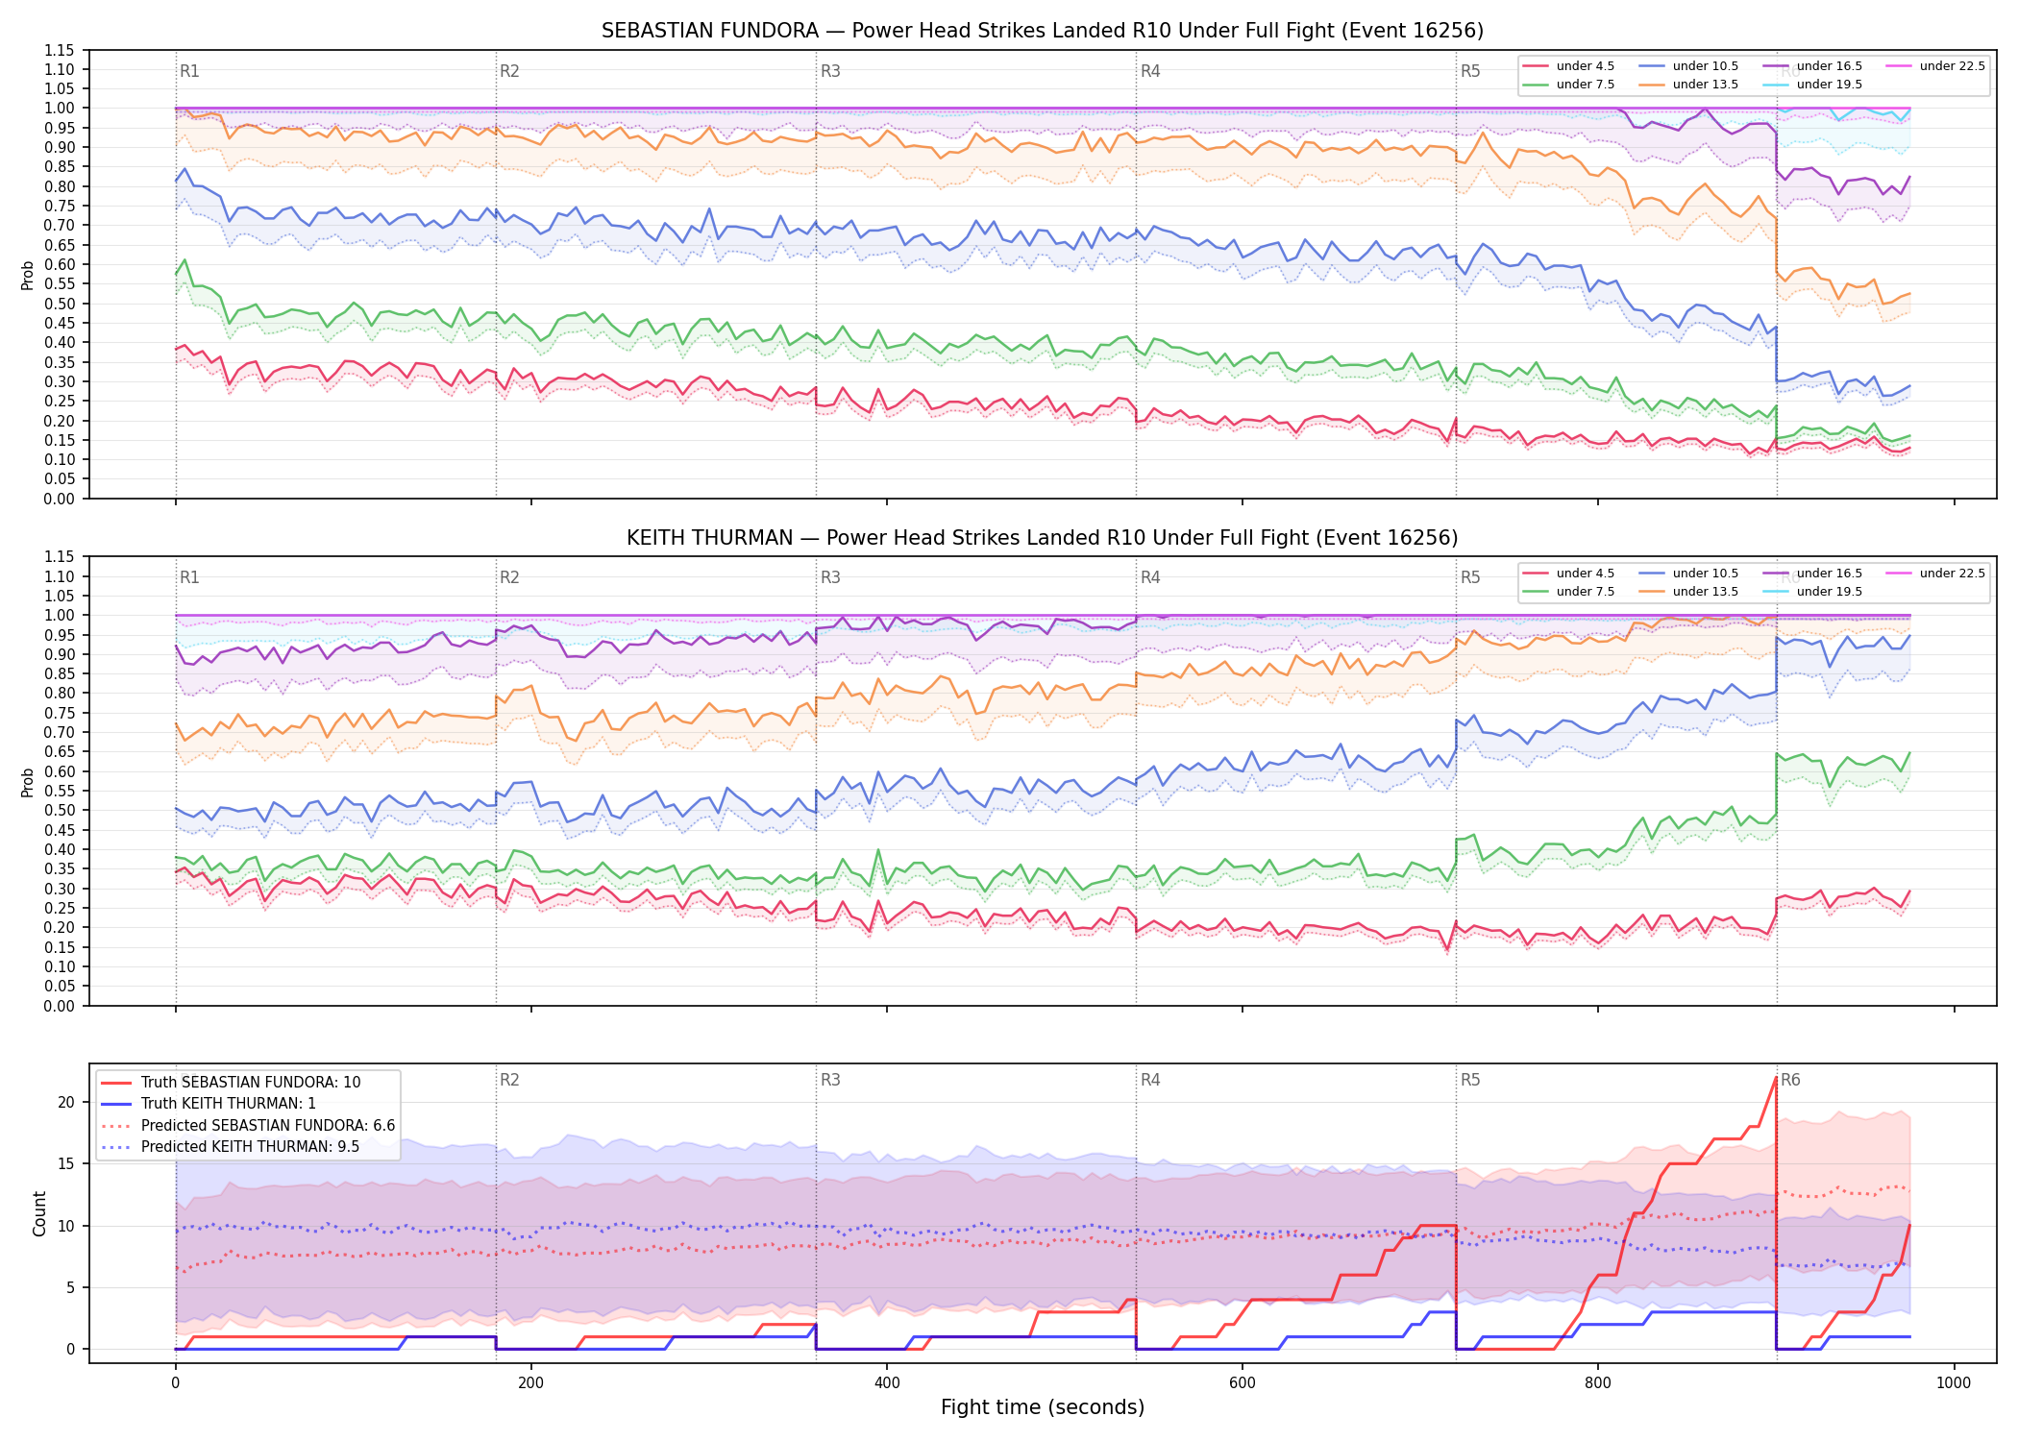This screenshot has height=1441, width=2018.
Task: Click the 'Fight time (seconds)' axis label
Action: point(1043,1407)
